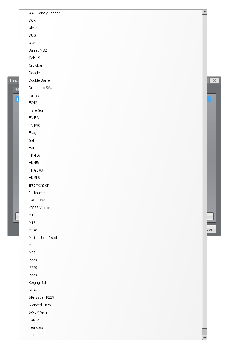
Task: Select Teargass entry
Action: pos(110,327)
